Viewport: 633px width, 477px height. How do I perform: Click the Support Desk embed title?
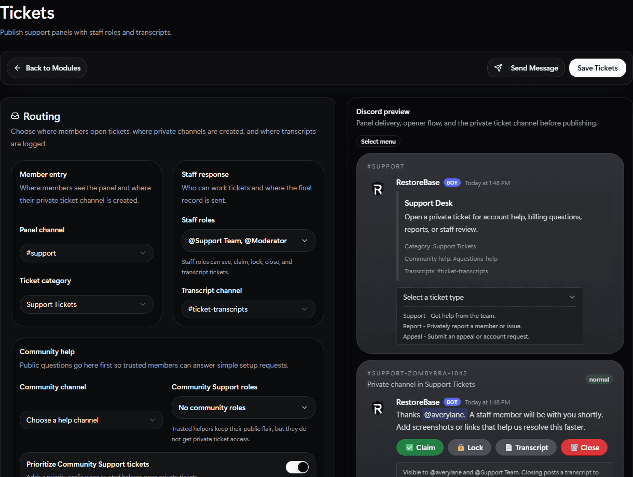click(429, 203)
